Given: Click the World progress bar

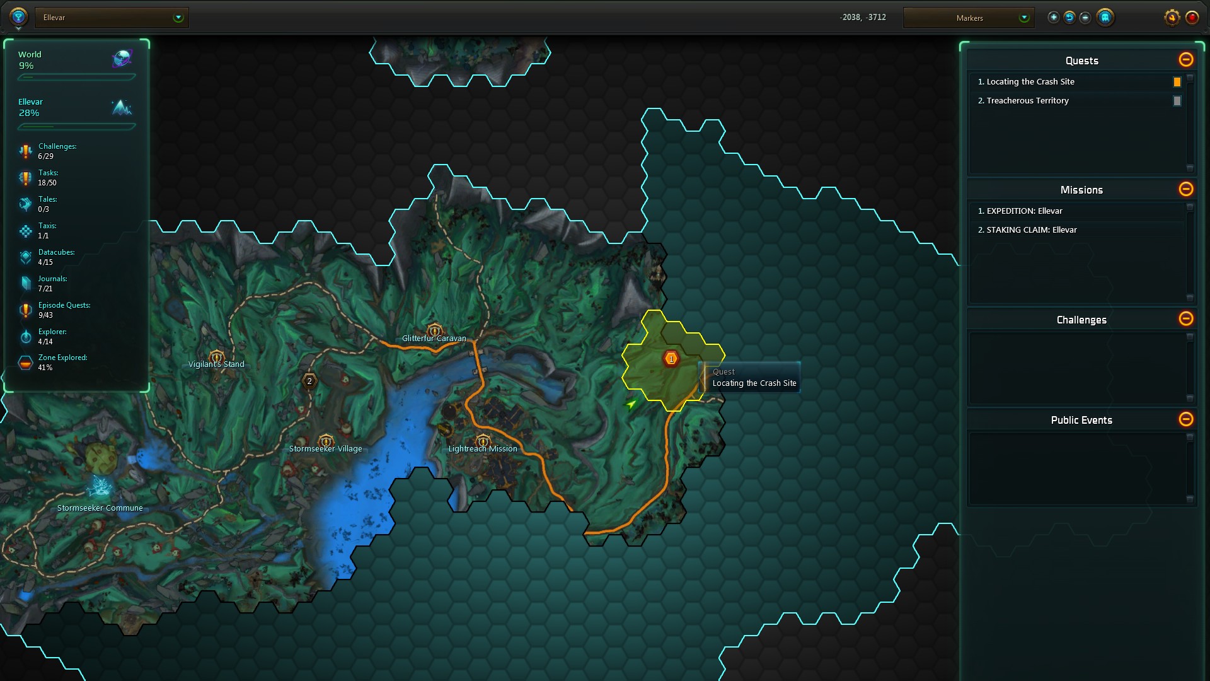Looking at the screenshot, I should pos(76,78).
